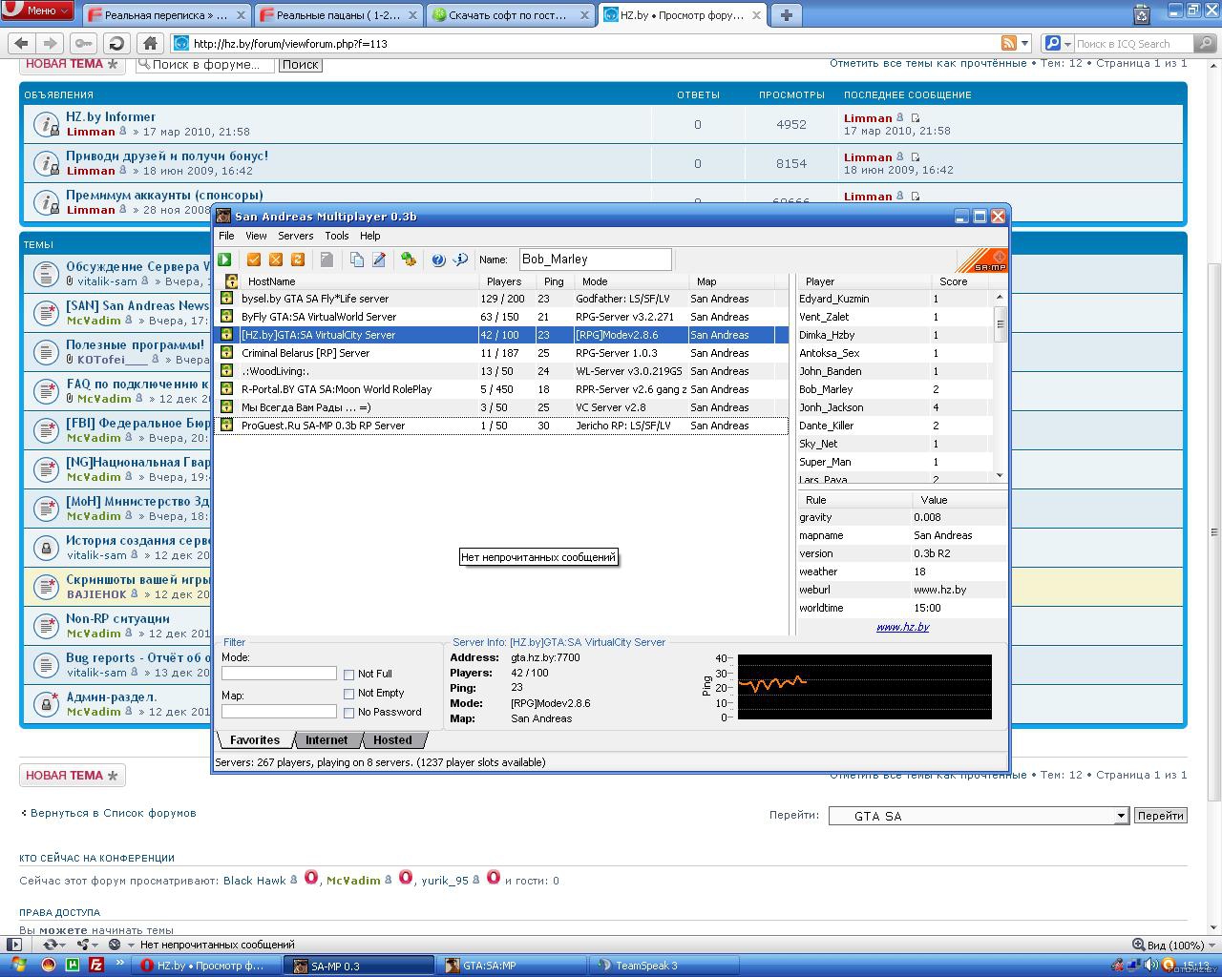
Task: Click the Copy Server Info icon
Action: coord(357,260)
